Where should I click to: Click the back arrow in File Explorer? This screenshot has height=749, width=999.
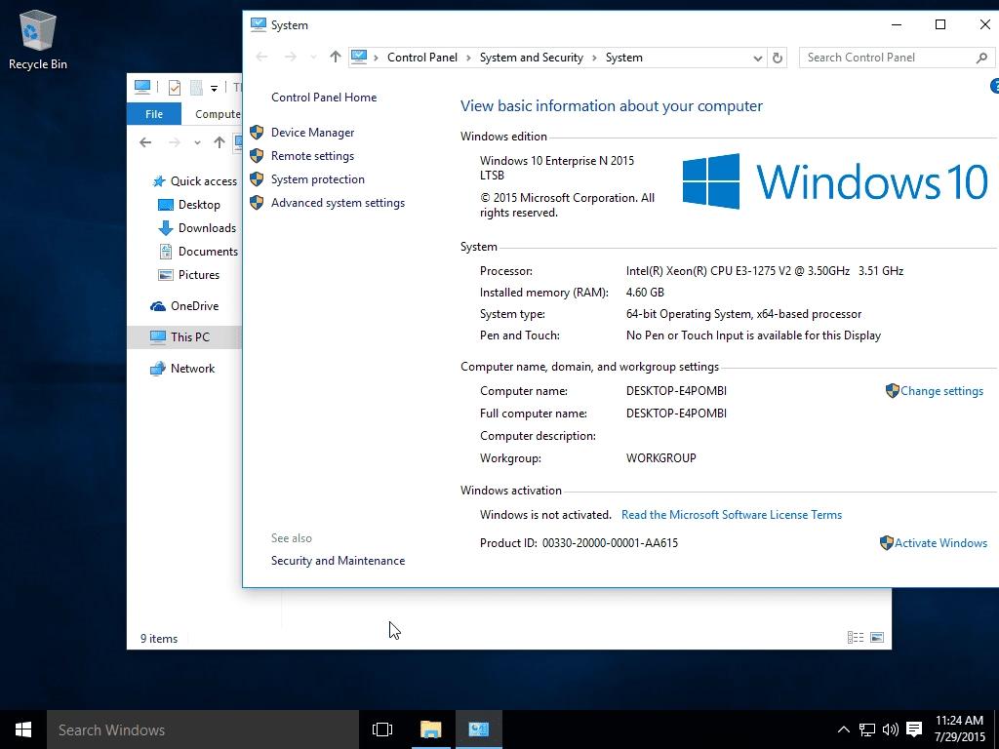(145, 142)
